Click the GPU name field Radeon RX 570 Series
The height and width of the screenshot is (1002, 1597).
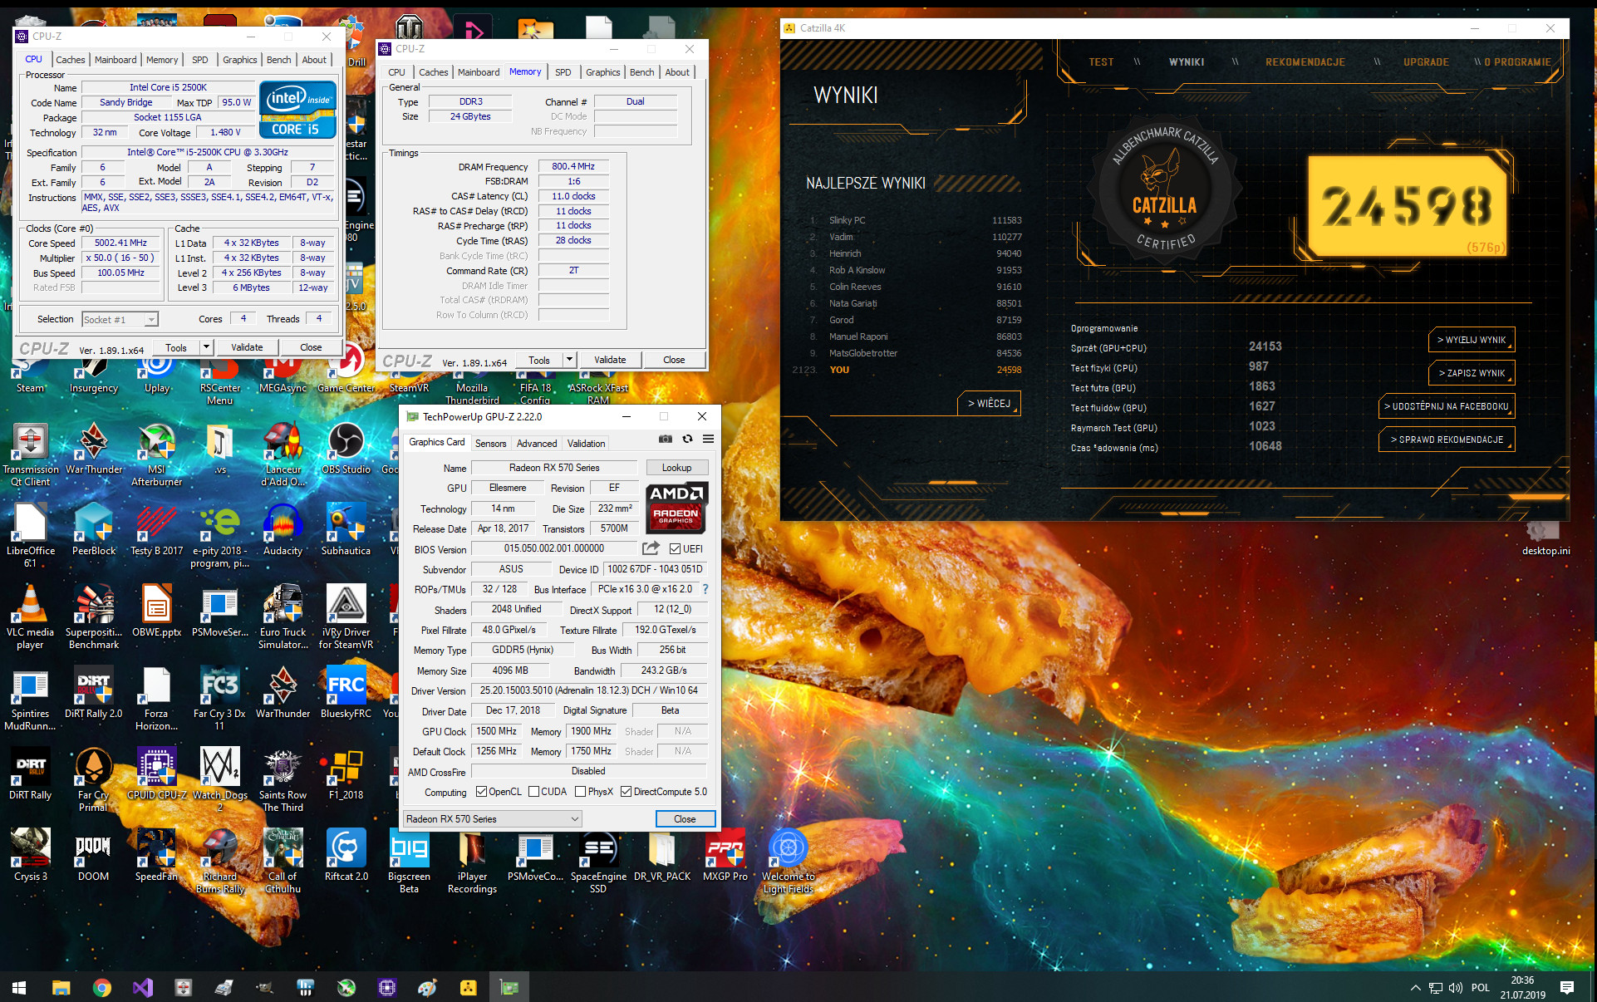pos(554,468)
